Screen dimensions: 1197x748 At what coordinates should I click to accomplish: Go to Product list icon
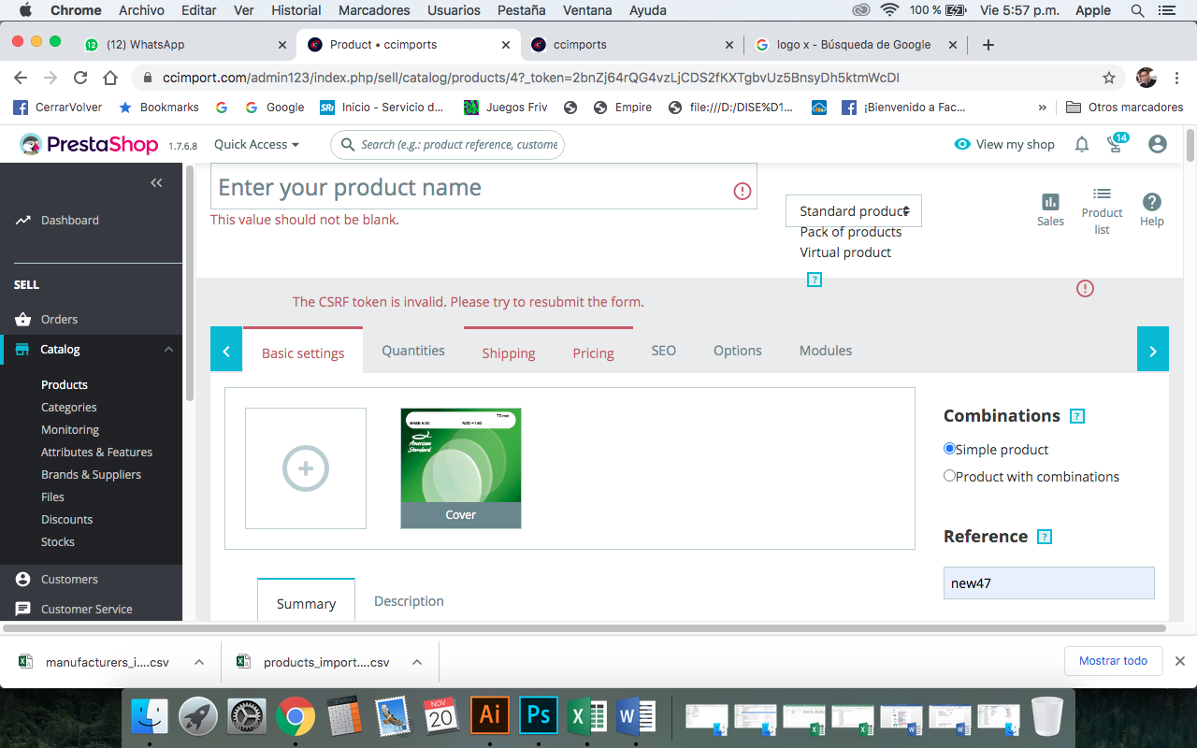[x=1102, y=209]
